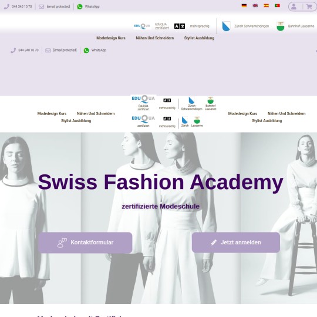Click the blue Zürich Schwamendingen shield in center
Image resolution: width=317 pixels, height=317 pixels.
point(191,100)
